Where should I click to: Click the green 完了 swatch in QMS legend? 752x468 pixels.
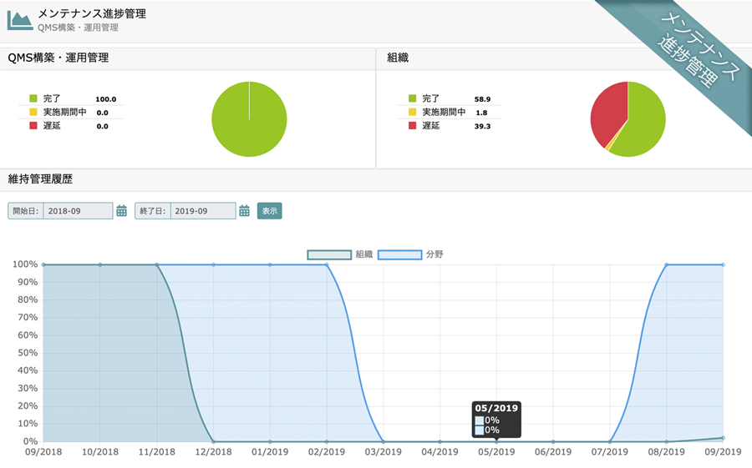[x=33, y=99]
